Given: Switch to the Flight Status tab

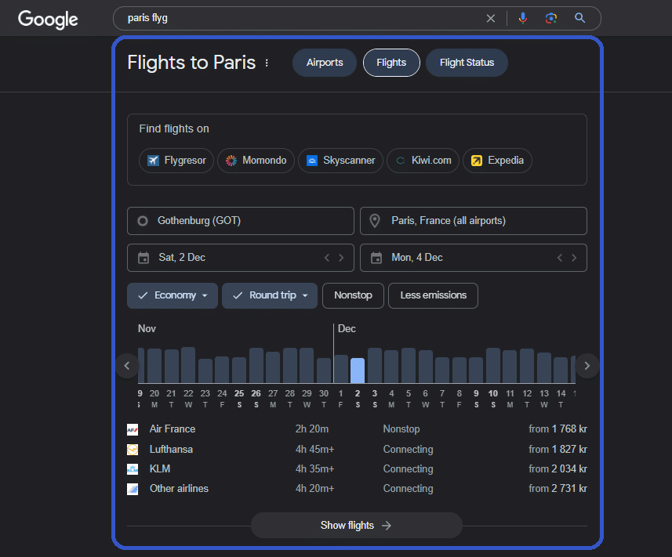Looking at the screenshot, I should coord(467,63).
